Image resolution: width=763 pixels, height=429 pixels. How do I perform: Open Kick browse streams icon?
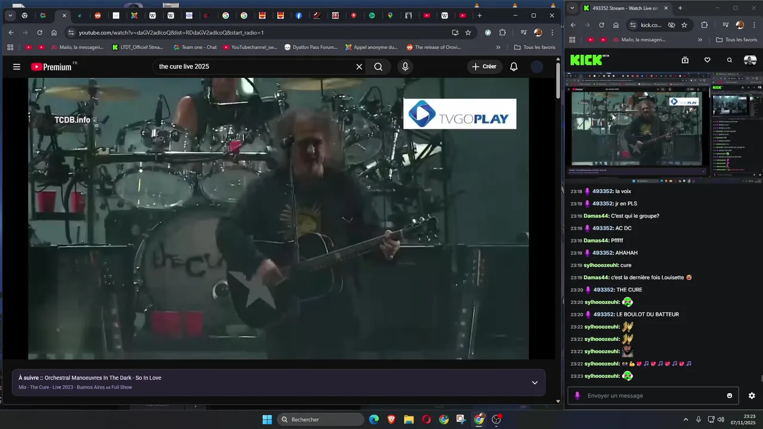(685, 60)
